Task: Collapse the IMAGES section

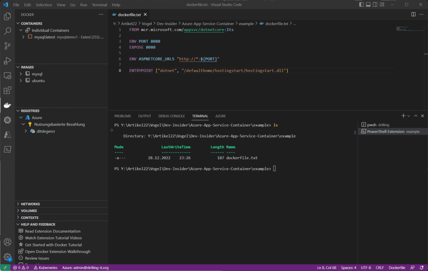Action: tap(18, 67)
